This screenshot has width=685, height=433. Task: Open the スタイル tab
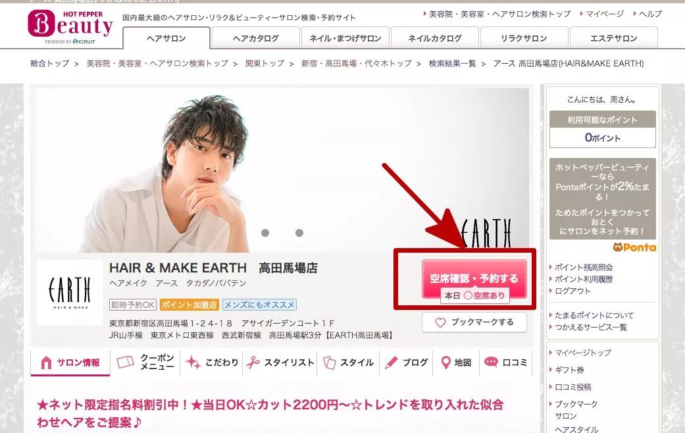(x=349, y=362)
